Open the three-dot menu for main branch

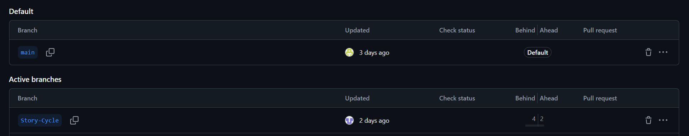coord(663,52)
